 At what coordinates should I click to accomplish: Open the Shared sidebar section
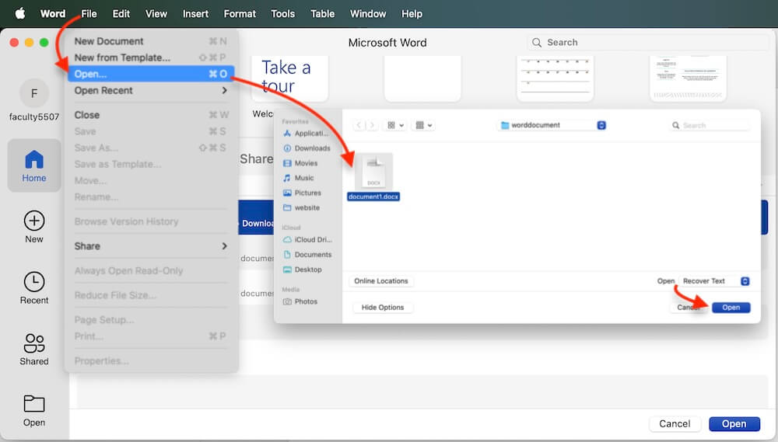tap(33, 350)
